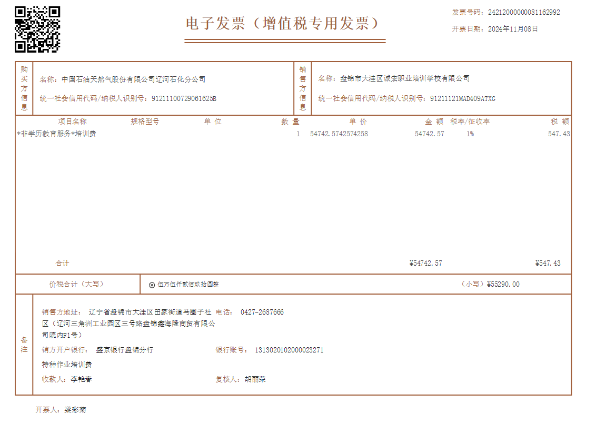The image size is (596, 424).
Task: Click the 开票人 label
Action: coord(46,410)
